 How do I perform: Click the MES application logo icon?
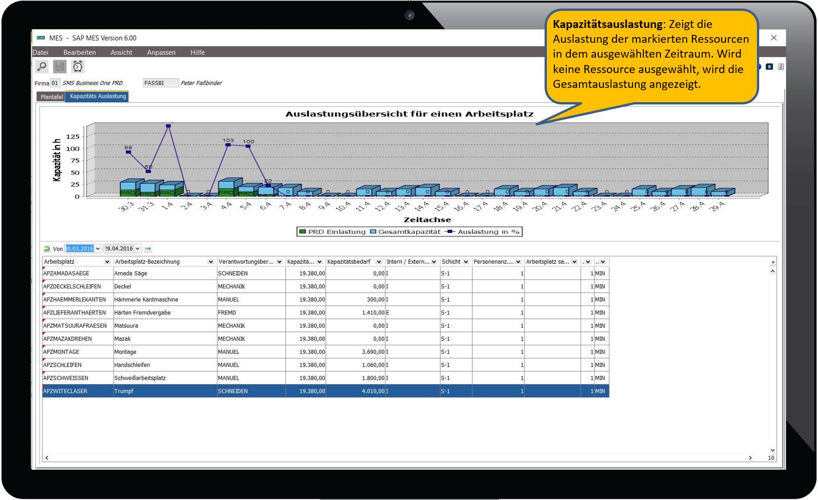point(41,38)
